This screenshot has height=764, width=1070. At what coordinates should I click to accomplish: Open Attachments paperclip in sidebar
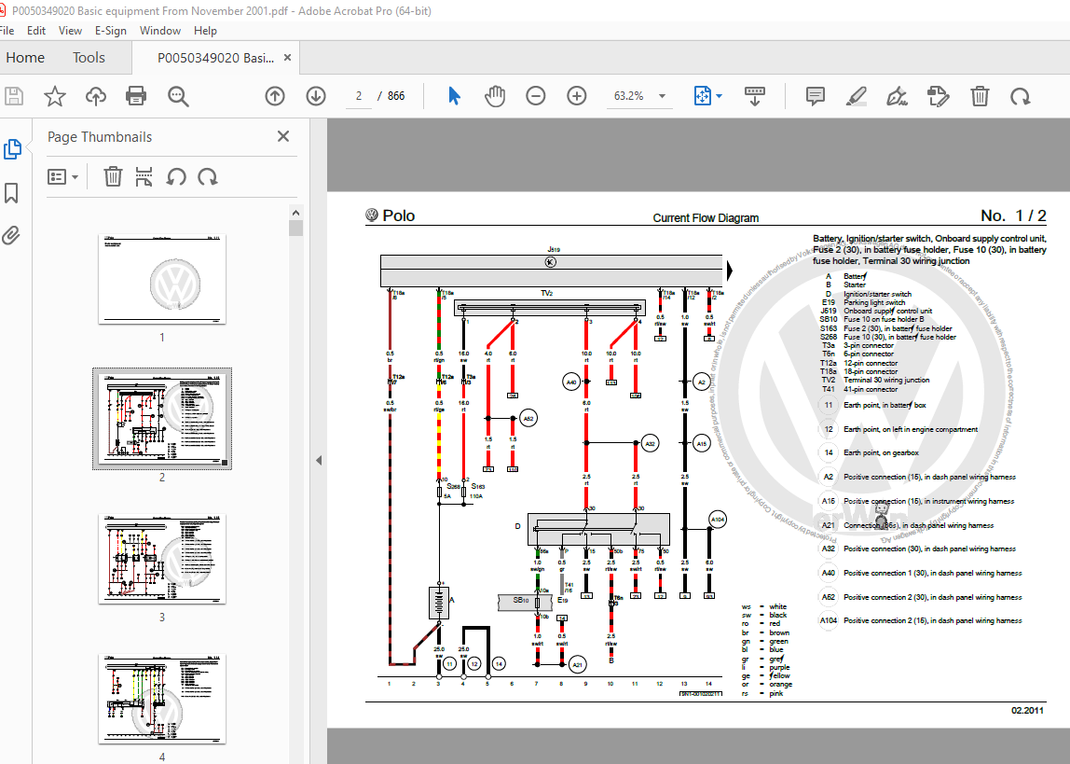[12, 235]
